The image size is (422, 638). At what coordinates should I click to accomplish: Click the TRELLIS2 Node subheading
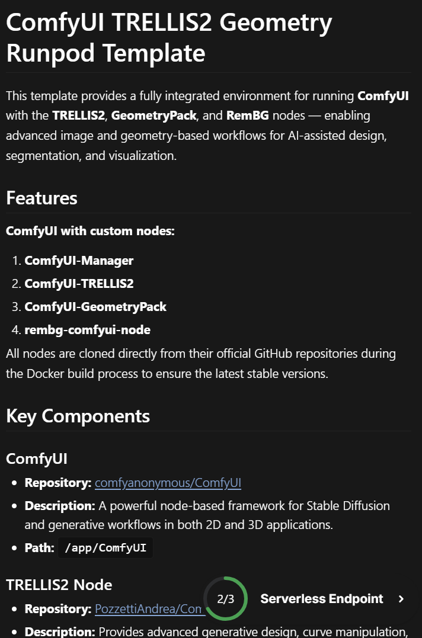[x=59, y=585]
